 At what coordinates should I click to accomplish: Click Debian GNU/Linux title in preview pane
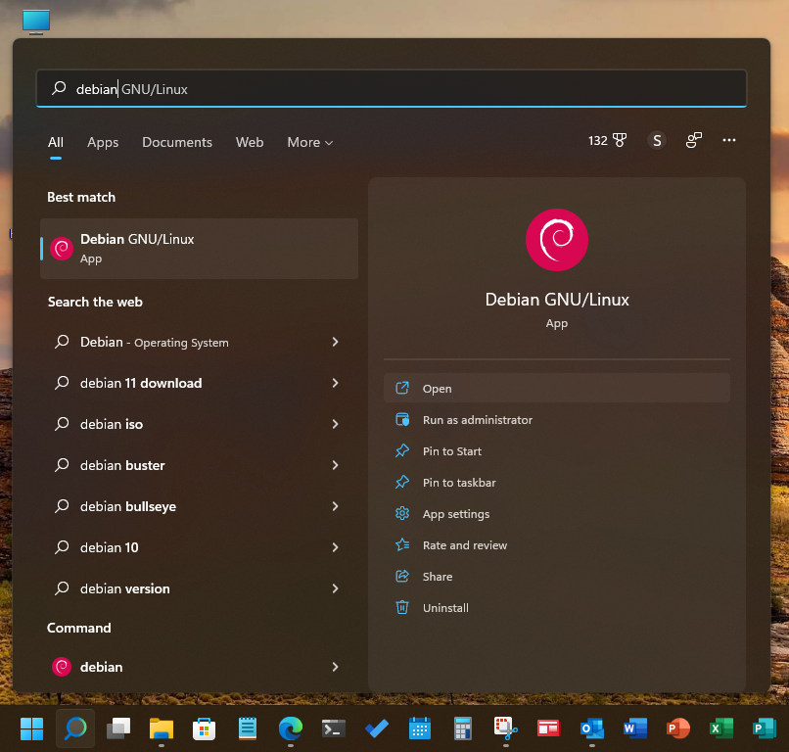click(x=557, y=300)
